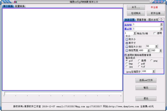167x111 pixels.
Task: Click the 输出 button
Action: (x=146, y=88)
